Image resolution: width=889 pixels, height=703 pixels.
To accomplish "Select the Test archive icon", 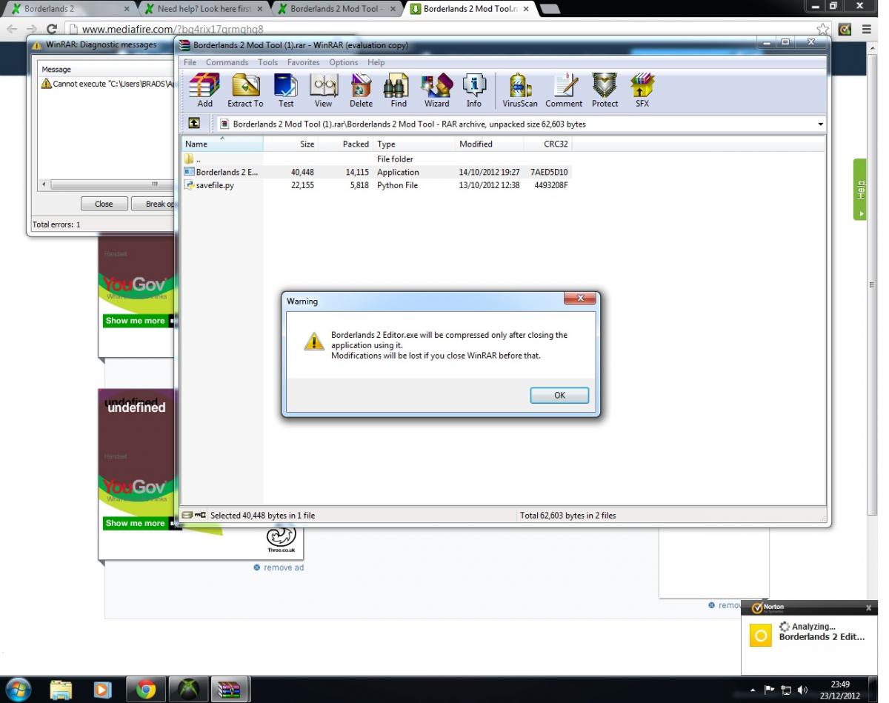I will pos(286,90).
